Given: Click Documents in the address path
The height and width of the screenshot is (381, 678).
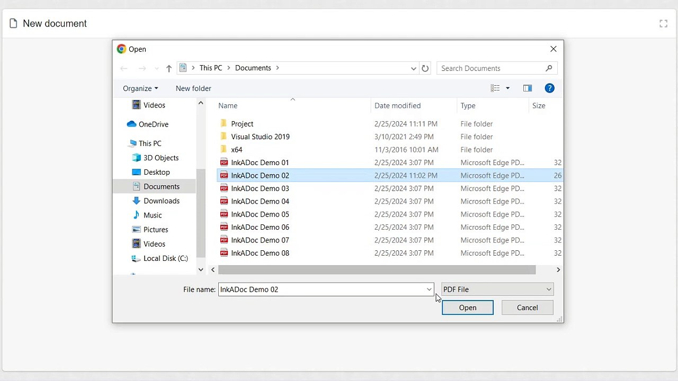Looking at the screenshot, I should click(x=253, y=68).
